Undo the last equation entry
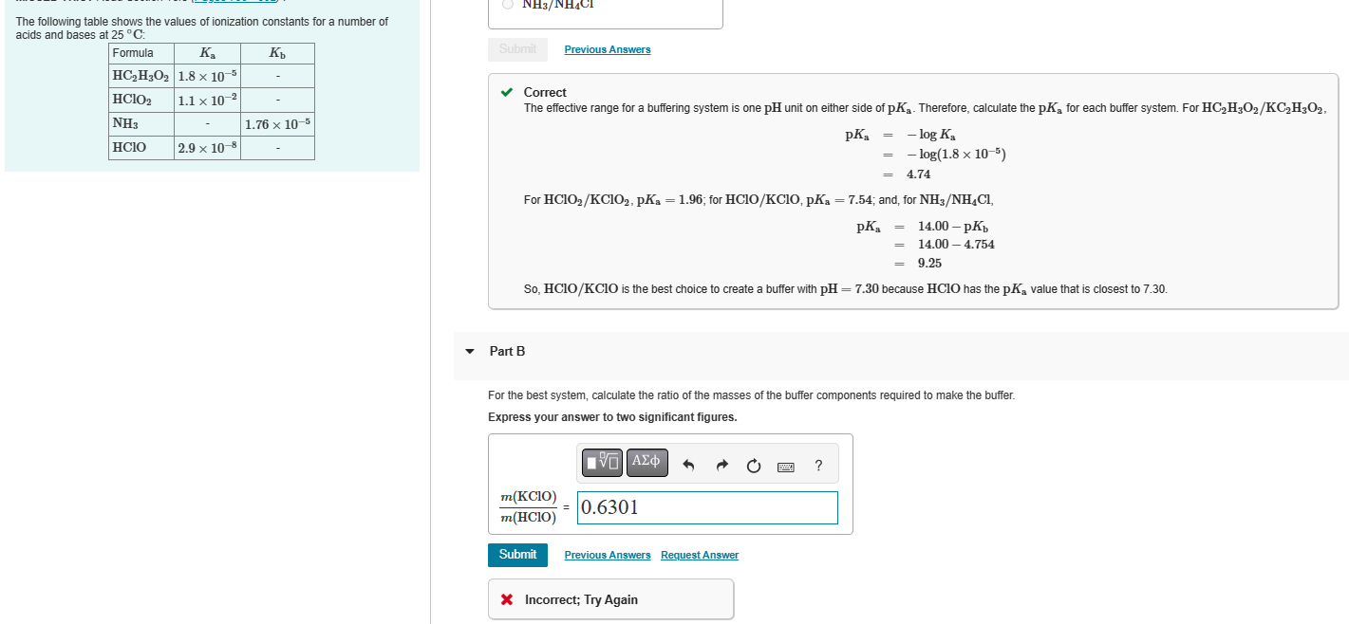This screenshot has height=624, width=1349. click(x=691, y=465)
